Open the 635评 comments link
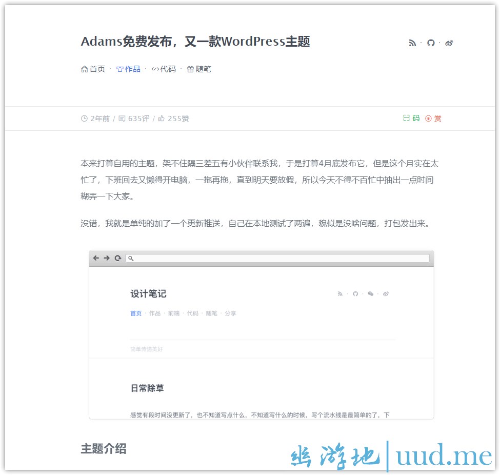The height and width of the screenshot is (475, 500). point(134,118)
